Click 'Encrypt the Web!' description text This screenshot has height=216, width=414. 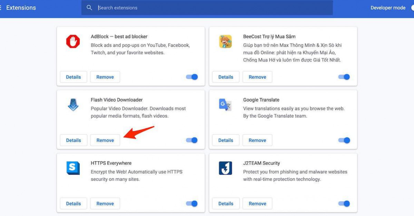click(x=137, y=175)
